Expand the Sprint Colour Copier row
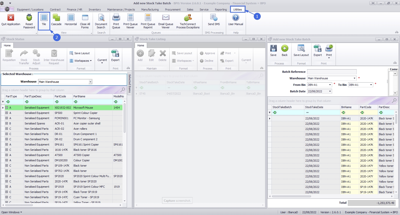The image size is (400, 215). [7, 113]
